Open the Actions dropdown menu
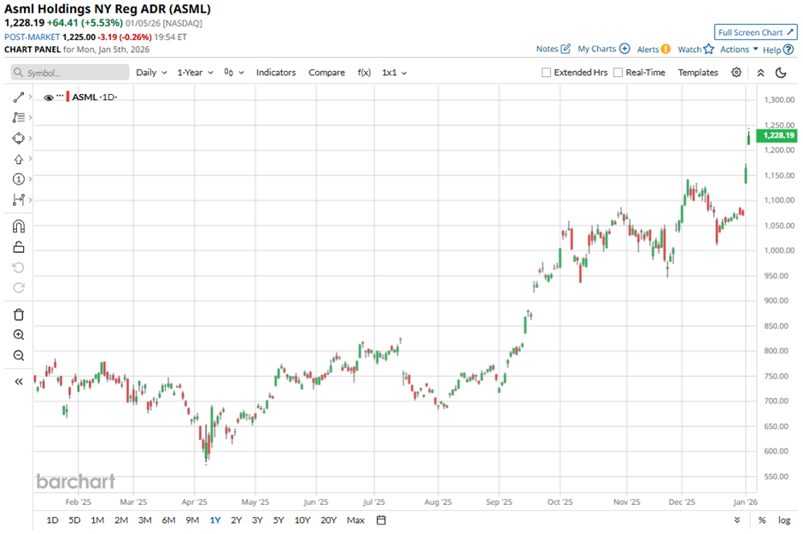 (739, 50)
